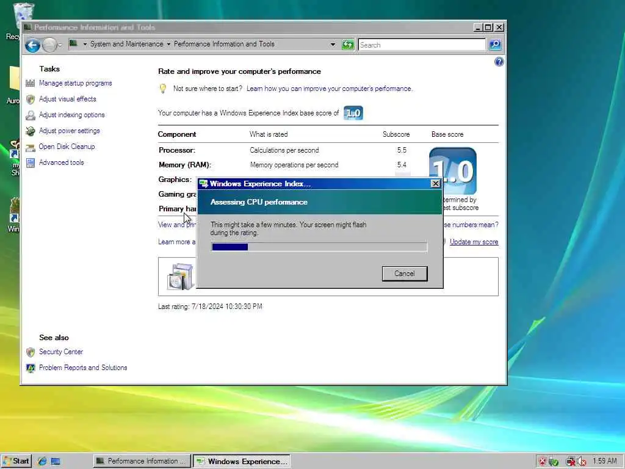This screenshot has width=625, height=469.
Task: Open the address bar history dropdown
Action: tap(333, 45)
